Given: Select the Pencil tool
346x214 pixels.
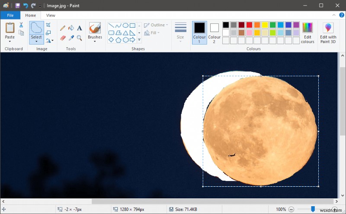Looking at the screenshot, I should coord(63,28).
